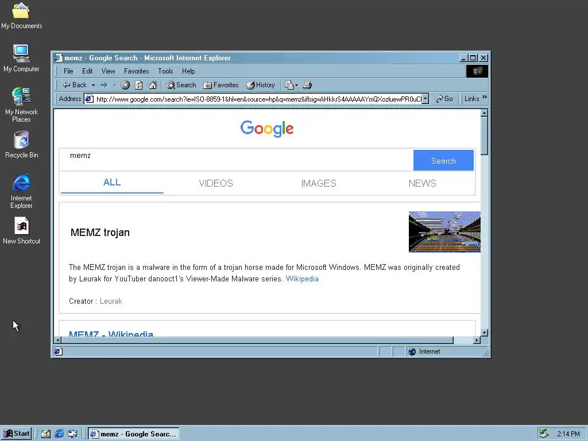588x441 pixels.
Task: Click the MEMZ trojan heading
Action: point(100,233)
